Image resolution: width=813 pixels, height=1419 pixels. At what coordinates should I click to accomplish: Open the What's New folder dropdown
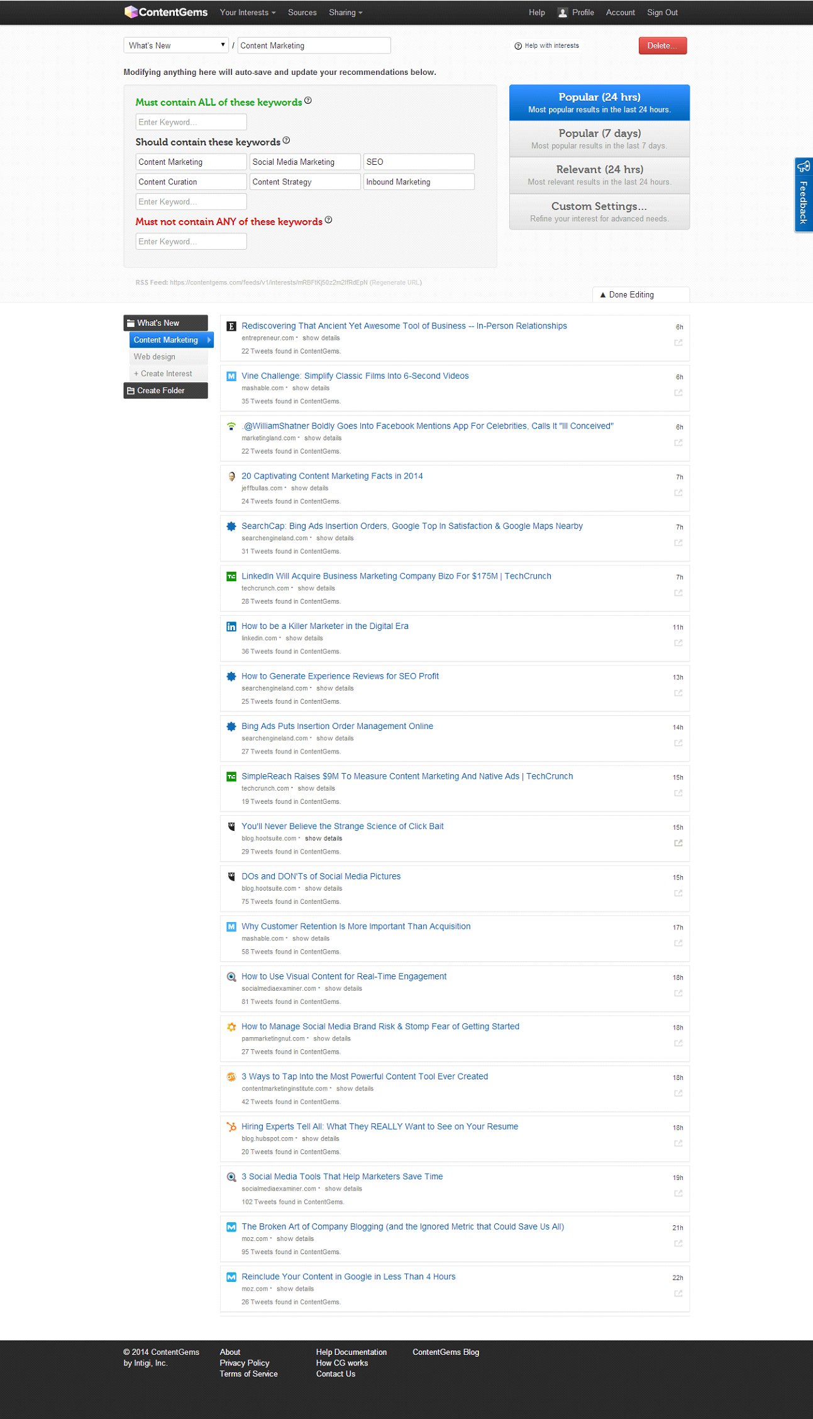point(176,45)
